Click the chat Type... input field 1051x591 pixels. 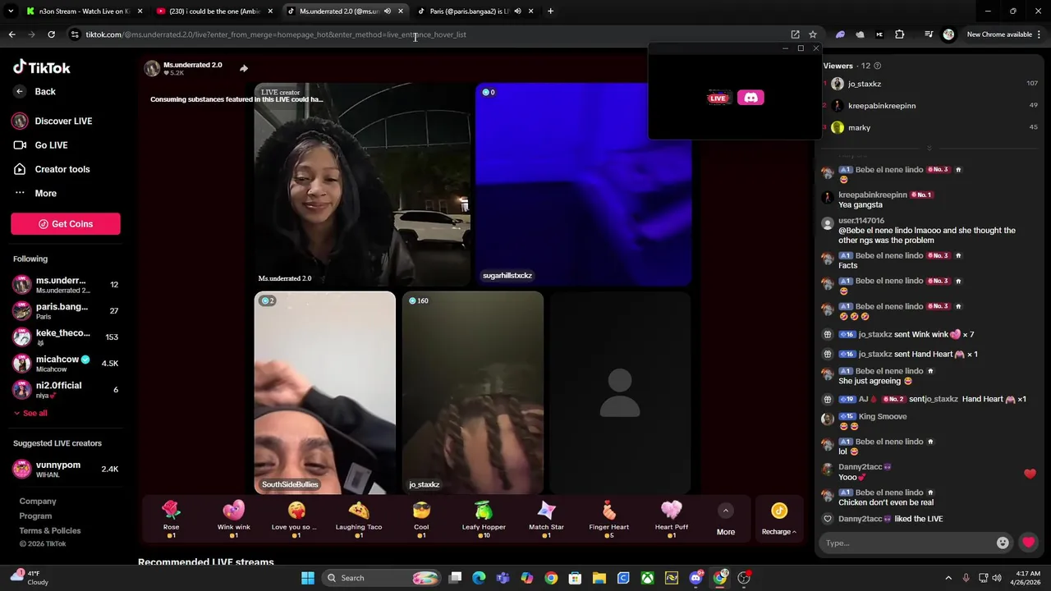(x=907, y=543)
